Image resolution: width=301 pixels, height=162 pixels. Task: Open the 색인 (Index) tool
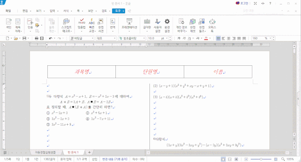[x=9, y=25]
